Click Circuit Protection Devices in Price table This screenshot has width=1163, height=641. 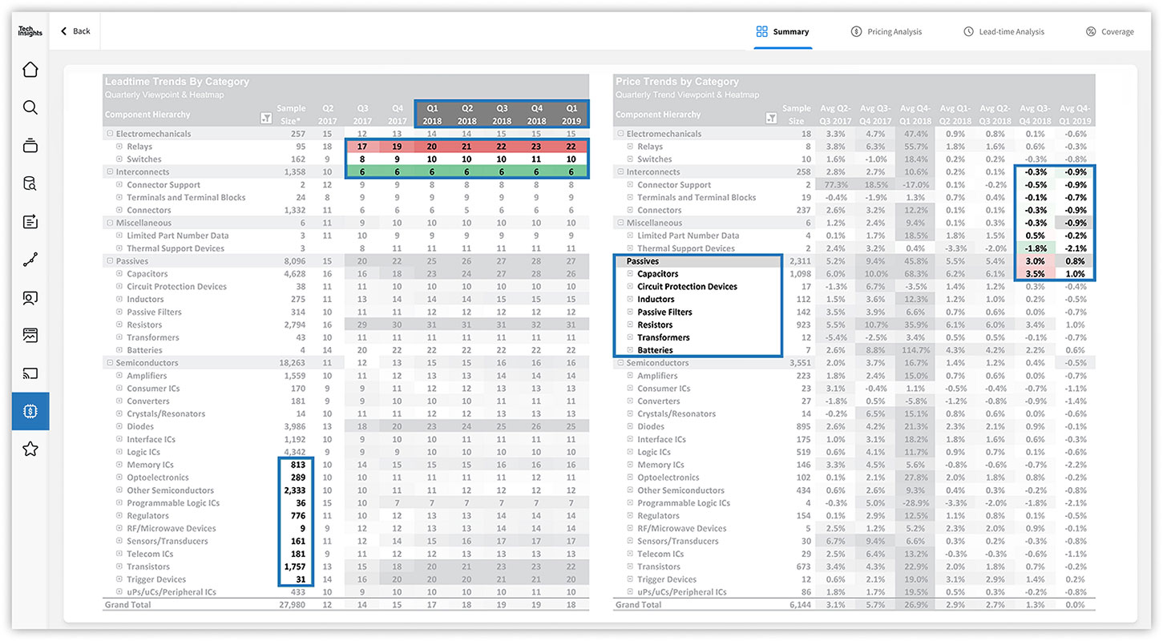click(687, 287)
